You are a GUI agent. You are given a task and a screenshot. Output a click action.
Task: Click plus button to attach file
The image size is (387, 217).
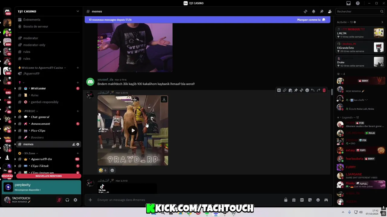point(90,200)
